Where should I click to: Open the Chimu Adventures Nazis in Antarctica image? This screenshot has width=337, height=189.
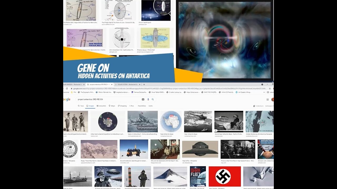(x=142, y=122)
